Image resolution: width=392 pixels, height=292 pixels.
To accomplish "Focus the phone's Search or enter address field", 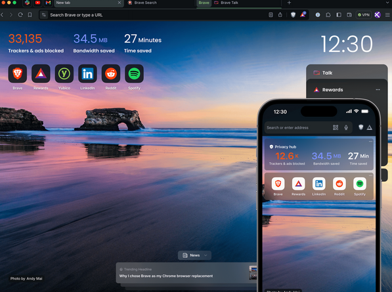I will [309, 128].
